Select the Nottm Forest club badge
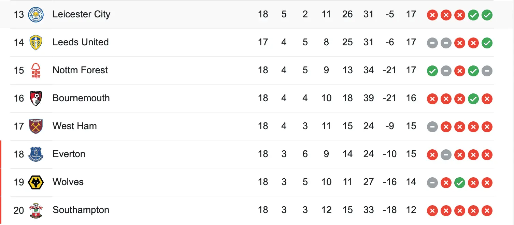Screen dimensions: 514x225 click(36, 70)
